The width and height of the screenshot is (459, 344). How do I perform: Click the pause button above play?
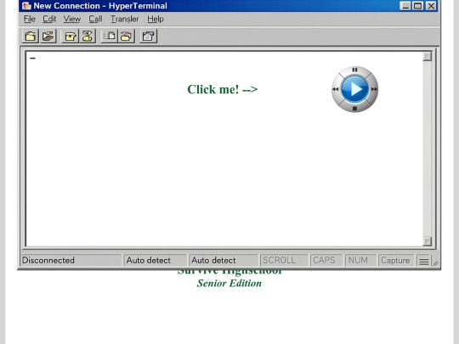pos(354,70)
